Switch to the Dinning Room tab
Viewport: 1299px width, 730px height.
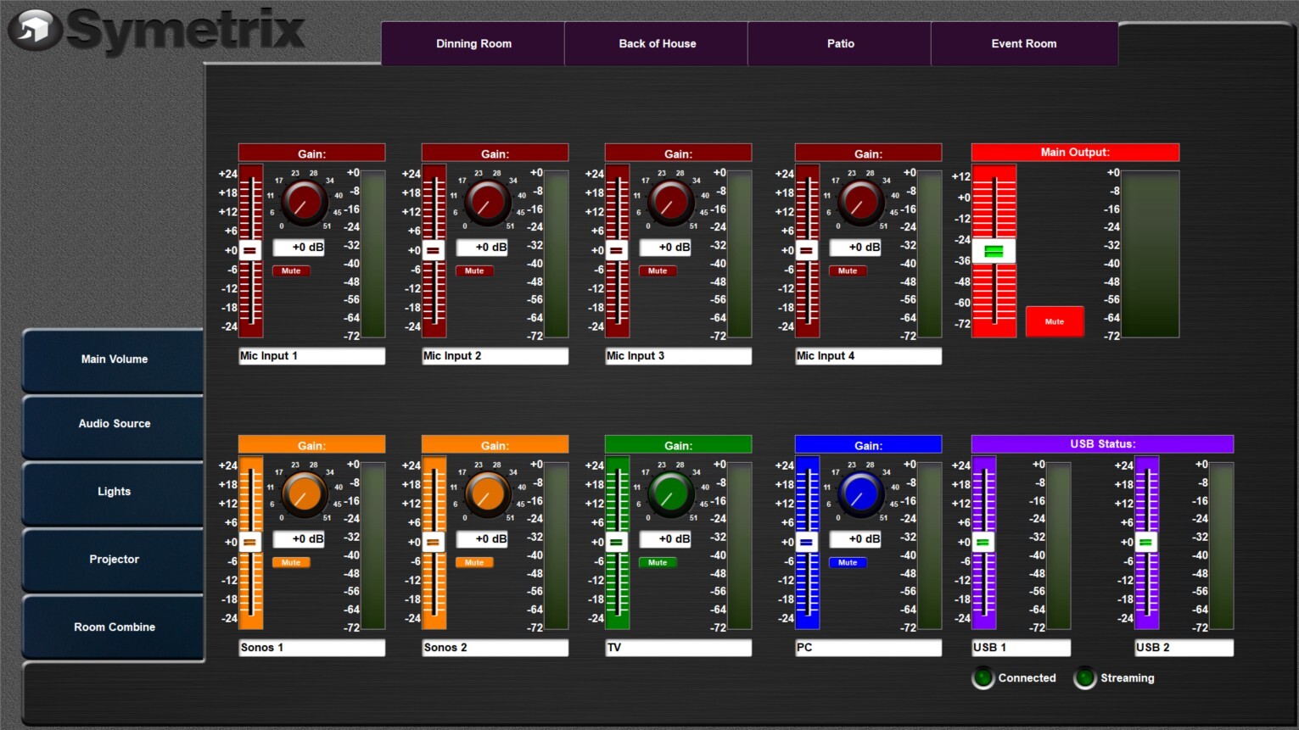473,44
